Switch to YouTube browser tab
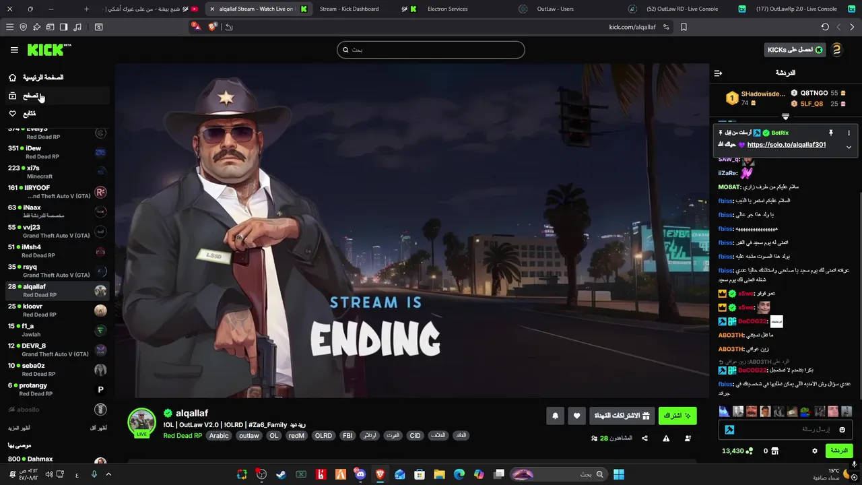 pyautogui.click(x=152, y=9)
